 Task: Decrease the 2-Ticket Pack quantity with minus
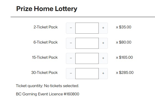[x=71, y=28]
